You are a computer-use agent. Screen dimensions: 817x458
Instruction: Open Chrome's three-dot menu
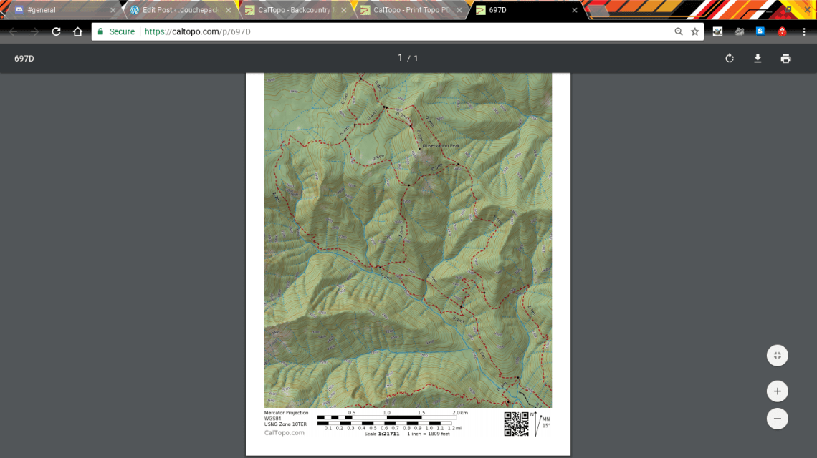(x=805, y=31)
